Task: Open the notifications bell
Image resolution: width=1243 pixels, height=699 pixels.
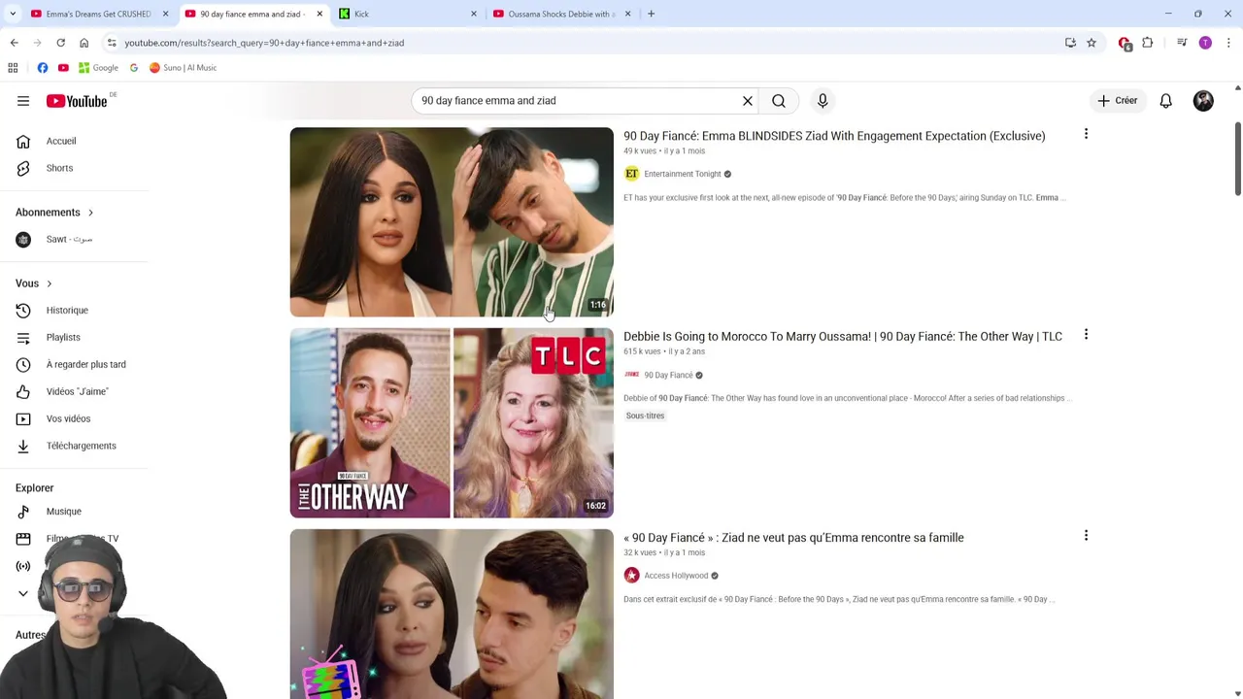Action: pyautogui.click(x=1166, y=101)
